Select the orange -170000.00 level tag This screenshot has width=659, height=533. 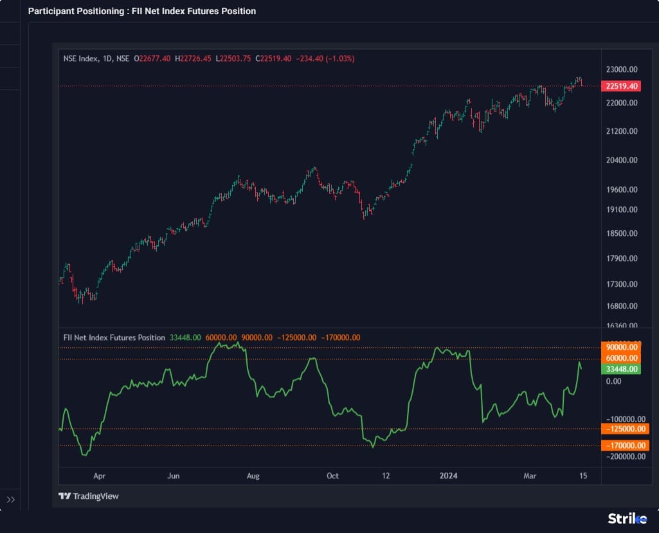(x=624, y=445)
